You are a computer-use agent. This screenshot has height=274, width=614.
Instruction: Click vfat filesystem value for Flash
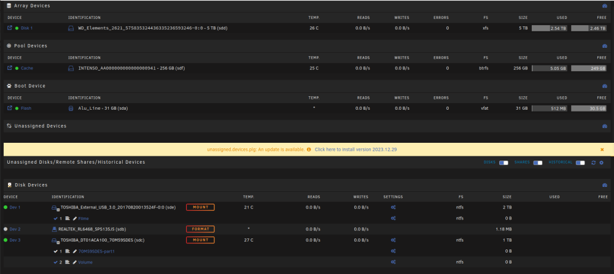point(485,108)
